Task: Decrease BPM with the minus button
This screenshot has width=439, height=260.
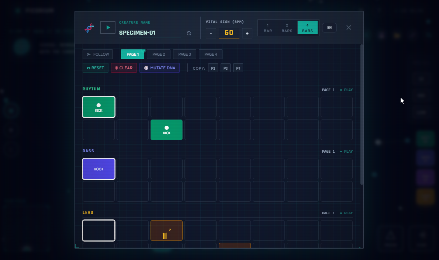Action: point(211,33)
